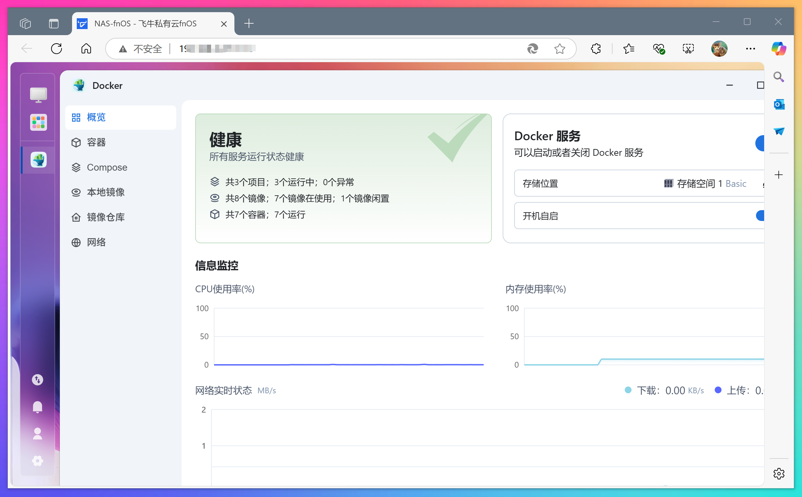Open the desktop icon in fnOS dock
Viewport: 802px width, 497px height.
[x=38, y=95]
